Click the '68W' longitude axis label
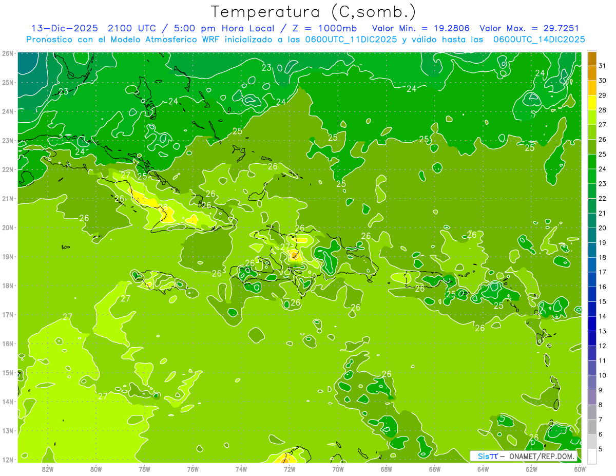 click(x=387, y=469)
